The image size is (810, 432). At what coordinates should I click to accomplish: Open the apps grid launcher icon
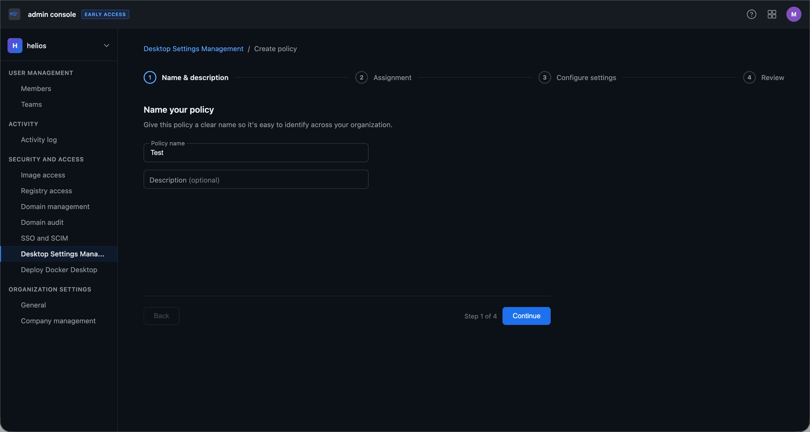coord(772,14)
